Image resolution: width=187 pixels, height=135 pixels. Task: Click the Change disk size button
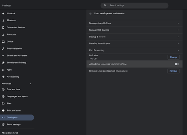point(174,57)
